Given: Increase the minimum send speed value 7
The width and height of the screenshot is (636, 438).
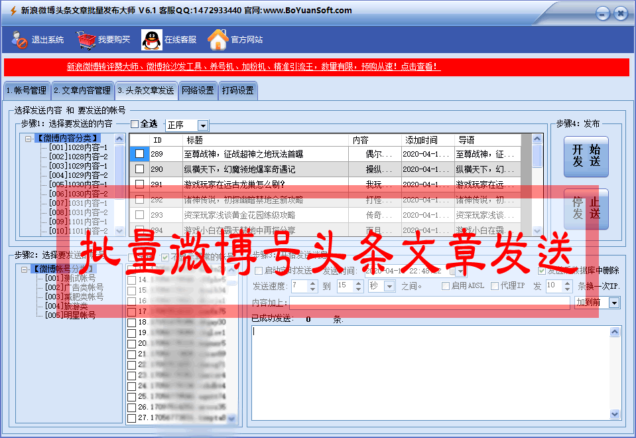Looking at the screenshot, I should click(x=313, y=283).
